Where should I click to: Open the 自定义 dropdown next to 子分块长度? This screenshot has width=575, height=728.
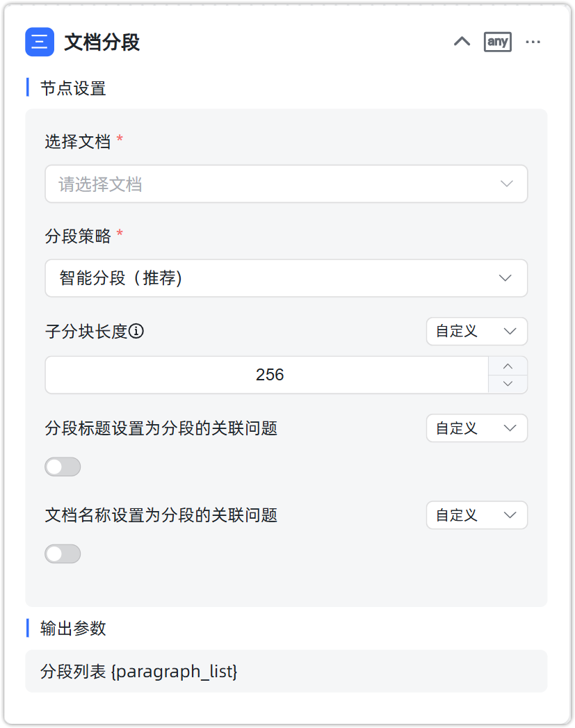476,332
